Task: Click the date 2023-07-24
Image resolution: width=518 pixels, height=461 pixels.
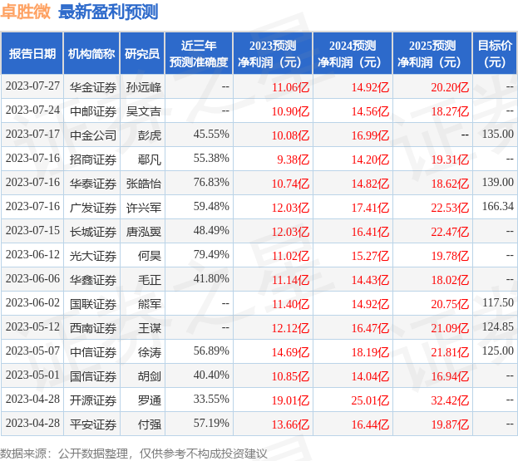Action: click(x=32, y=110)
